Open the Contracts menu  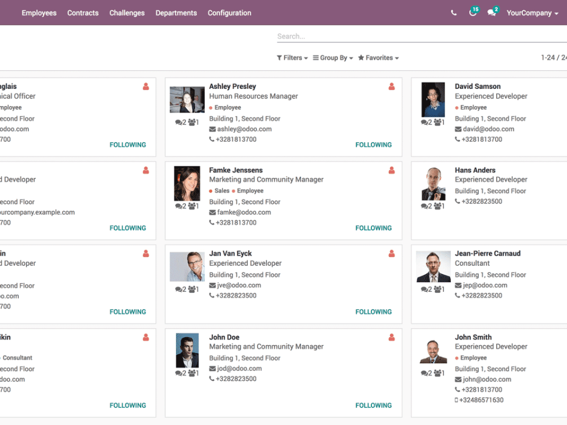click(x=83, y=12)
